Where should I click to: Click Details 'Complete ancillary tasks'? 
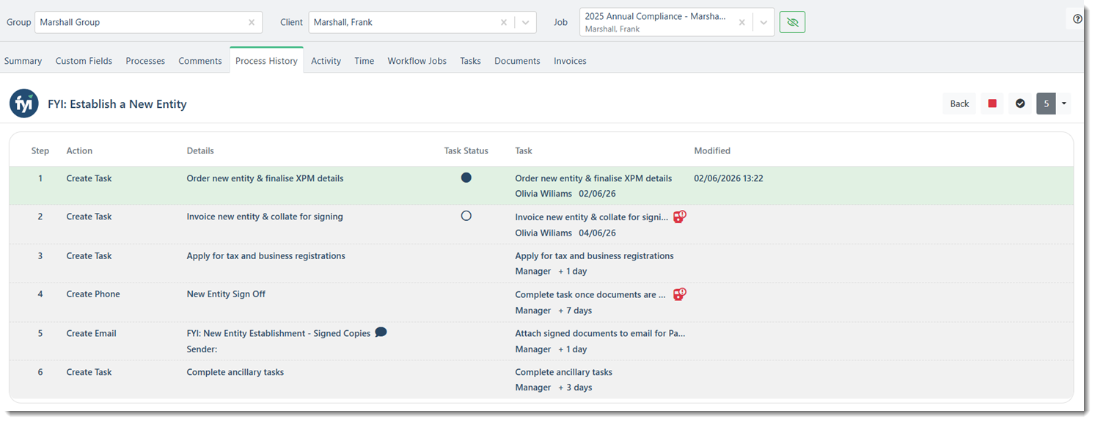click(235, 372)
